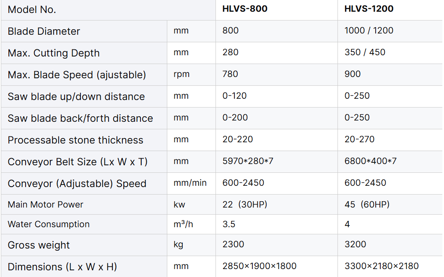Select the 780 rpm value cell
444x277 pixels.
230,74
